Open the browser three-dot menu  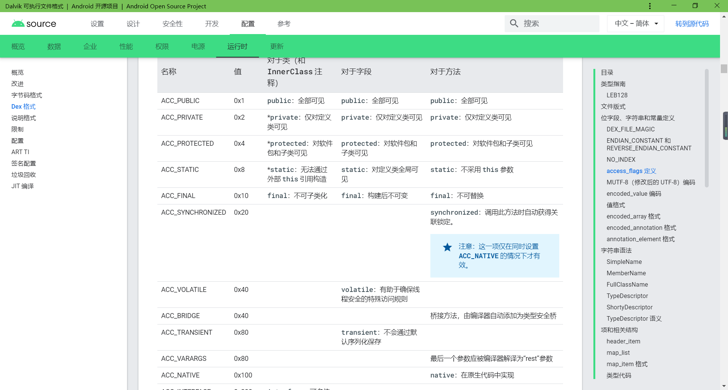[x=650, y=6]
